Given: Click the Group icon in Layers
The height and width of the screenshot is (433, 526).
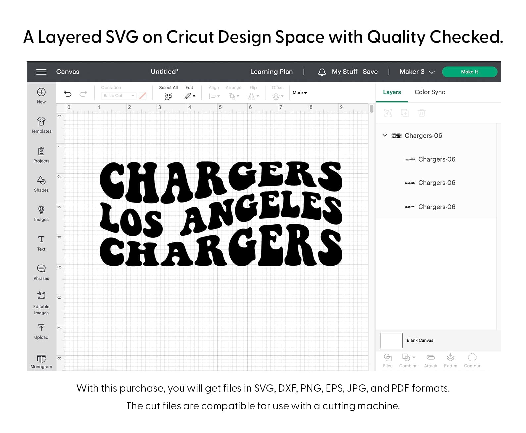Looking at the screenshot, I should click(x=388, y=113).
